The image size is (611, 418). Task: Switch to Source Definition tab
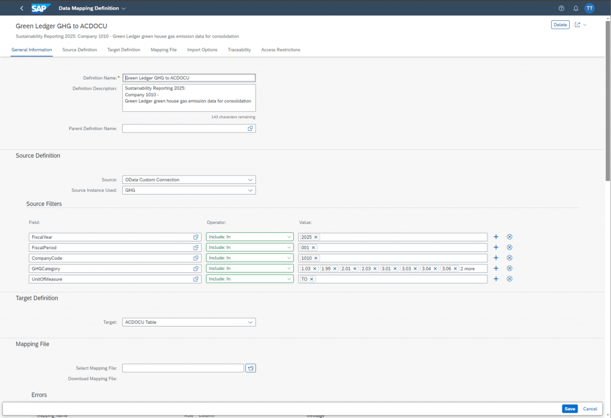pos(79,50)
